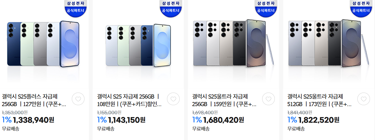This screenshot has height=140, width=375.
Task: Like the Galaxy S25 Plus 256GB item
Action: click(x=78, y=99)
